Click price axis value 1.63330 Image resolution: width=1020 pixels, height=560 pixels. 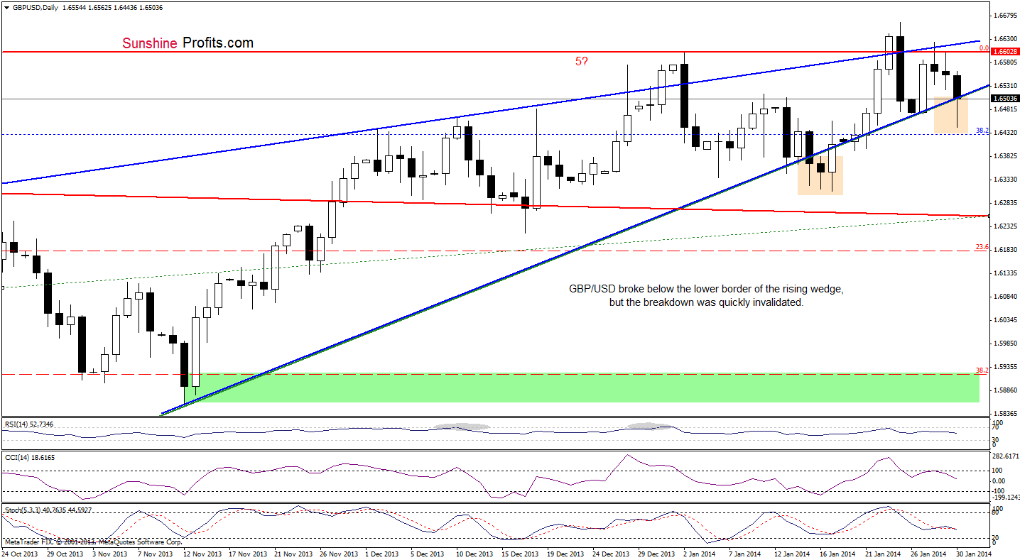[1005, 179]
